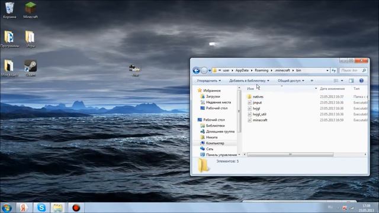Select the folder icon left of Steam
Image resolution: width=379 pixels, height=213 pixels.
pyautogui.click(x=9, y=68)
